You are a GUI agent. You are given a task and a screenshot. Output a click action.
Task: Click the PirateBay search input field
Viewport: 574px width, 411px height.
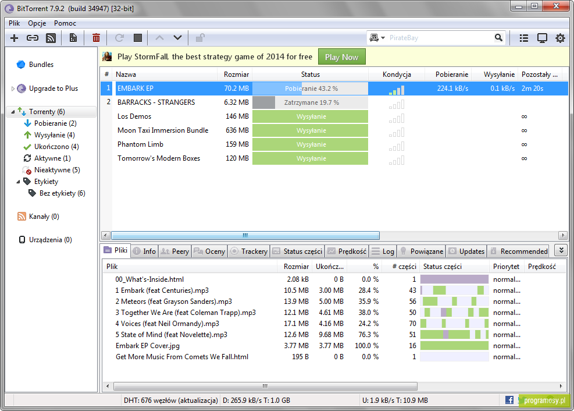tap(440, 38)
